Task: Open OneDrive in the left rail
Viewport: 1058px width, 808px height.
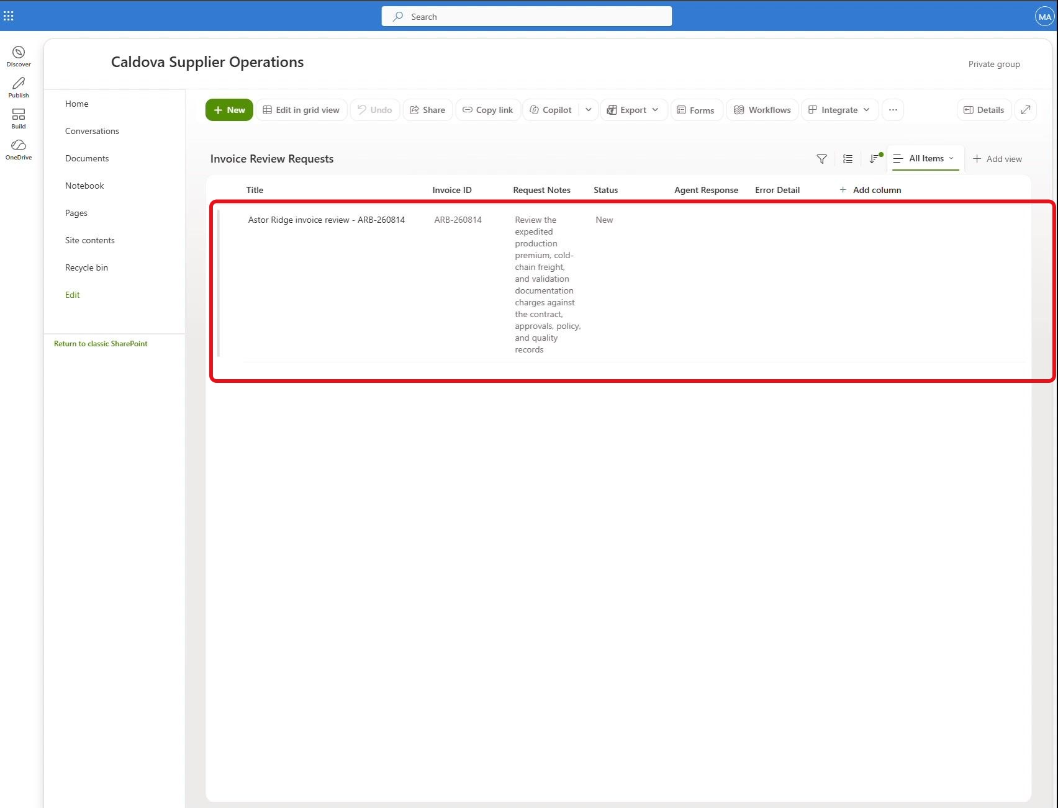Action: [x=19, y=150]
